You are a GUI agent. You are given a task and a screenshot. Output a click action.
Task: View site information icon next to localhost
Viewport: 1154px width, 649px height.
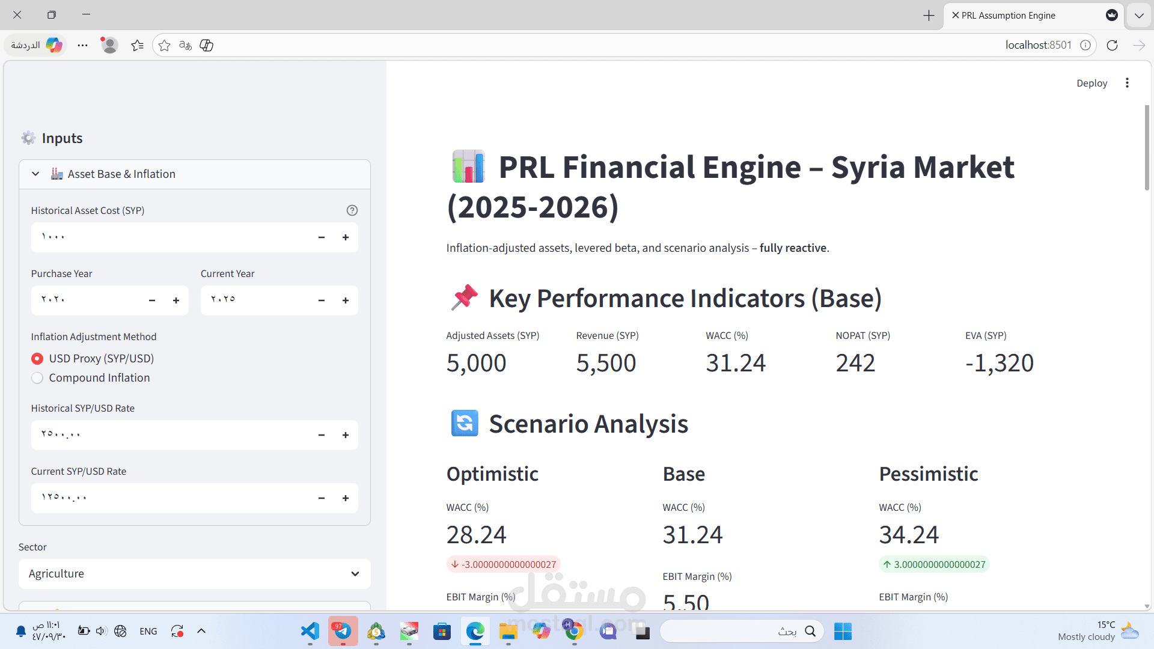[1085, 45]
